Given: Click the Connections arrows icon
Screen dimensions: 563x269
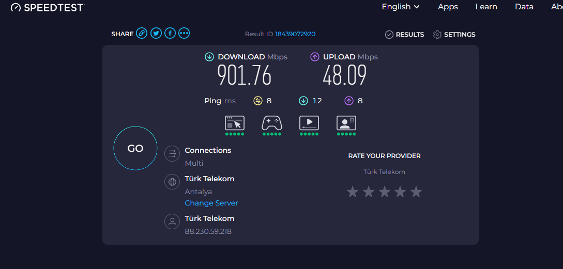Looking at the screenshot, I should click(x=172, y=153).
